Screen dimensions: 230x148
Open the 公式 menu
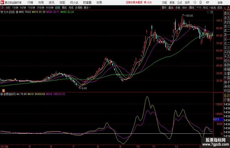tap(179, 2)
